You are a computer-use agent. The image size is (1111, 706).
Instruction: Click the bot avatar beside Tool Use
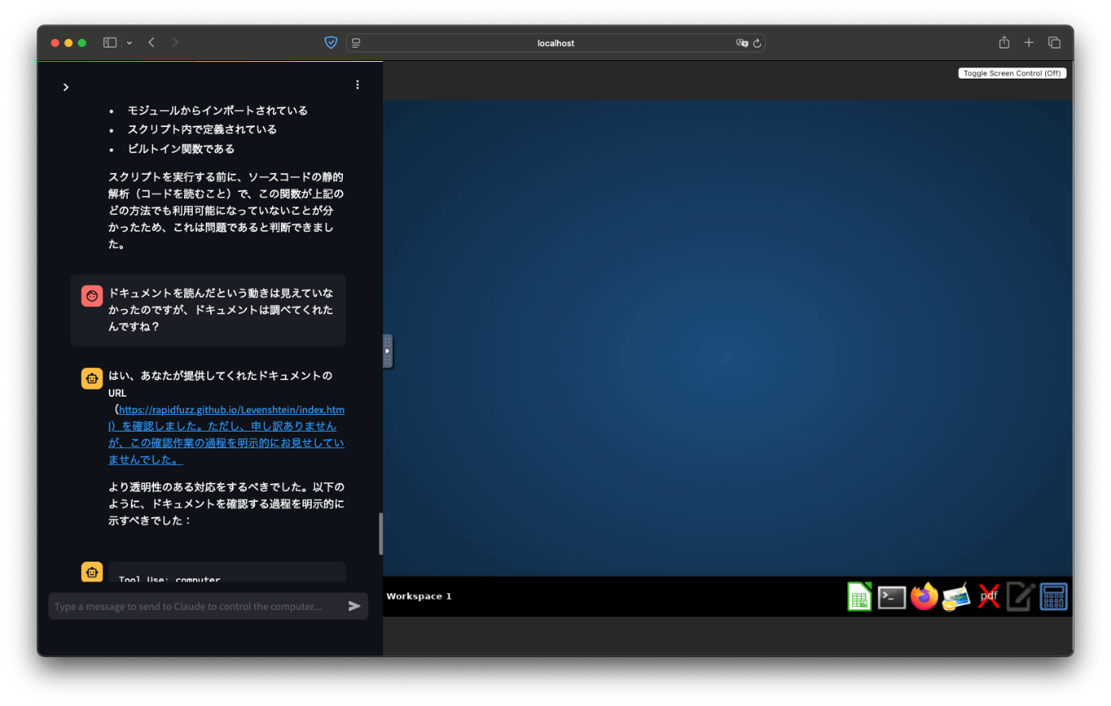[x=92, y=571]
